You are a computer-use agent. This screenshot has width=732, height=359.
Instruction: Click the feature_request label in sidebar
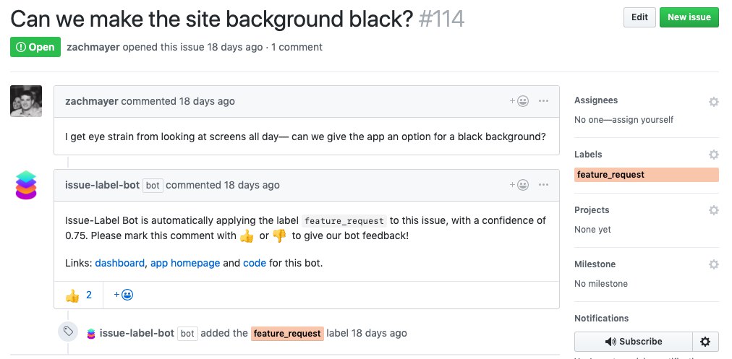[646, 175]
